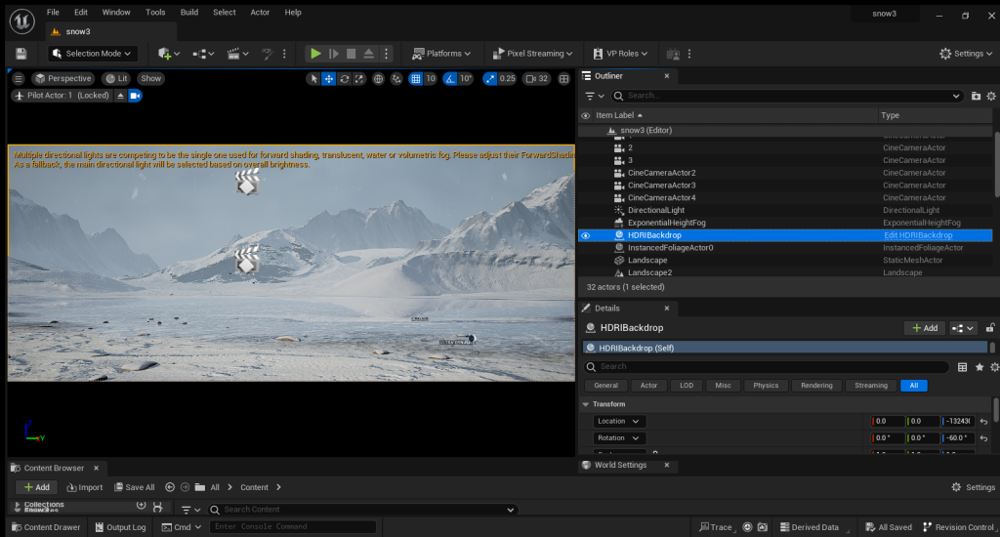Toggle rotation angle snapping in the viewport
This screenshot has height=537, width=1000.
pyautogui.click(x=449, y=79)
